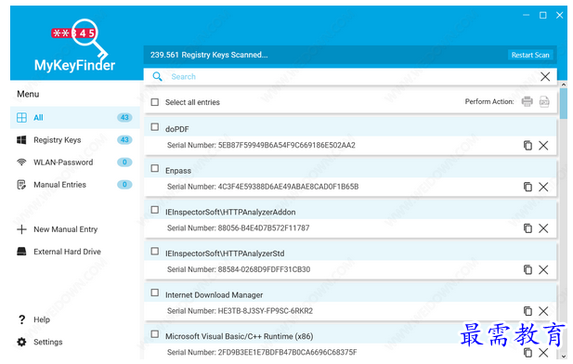This screenshot has height=364, width=573.
Task: Open the All category in the menu
Action: tap(75, 117)
